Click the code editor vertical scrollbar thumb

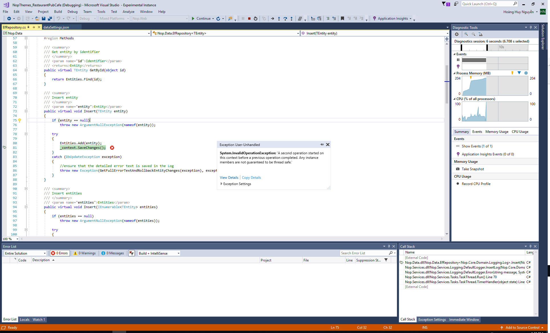pyautogui.click(x=447, y=84)
